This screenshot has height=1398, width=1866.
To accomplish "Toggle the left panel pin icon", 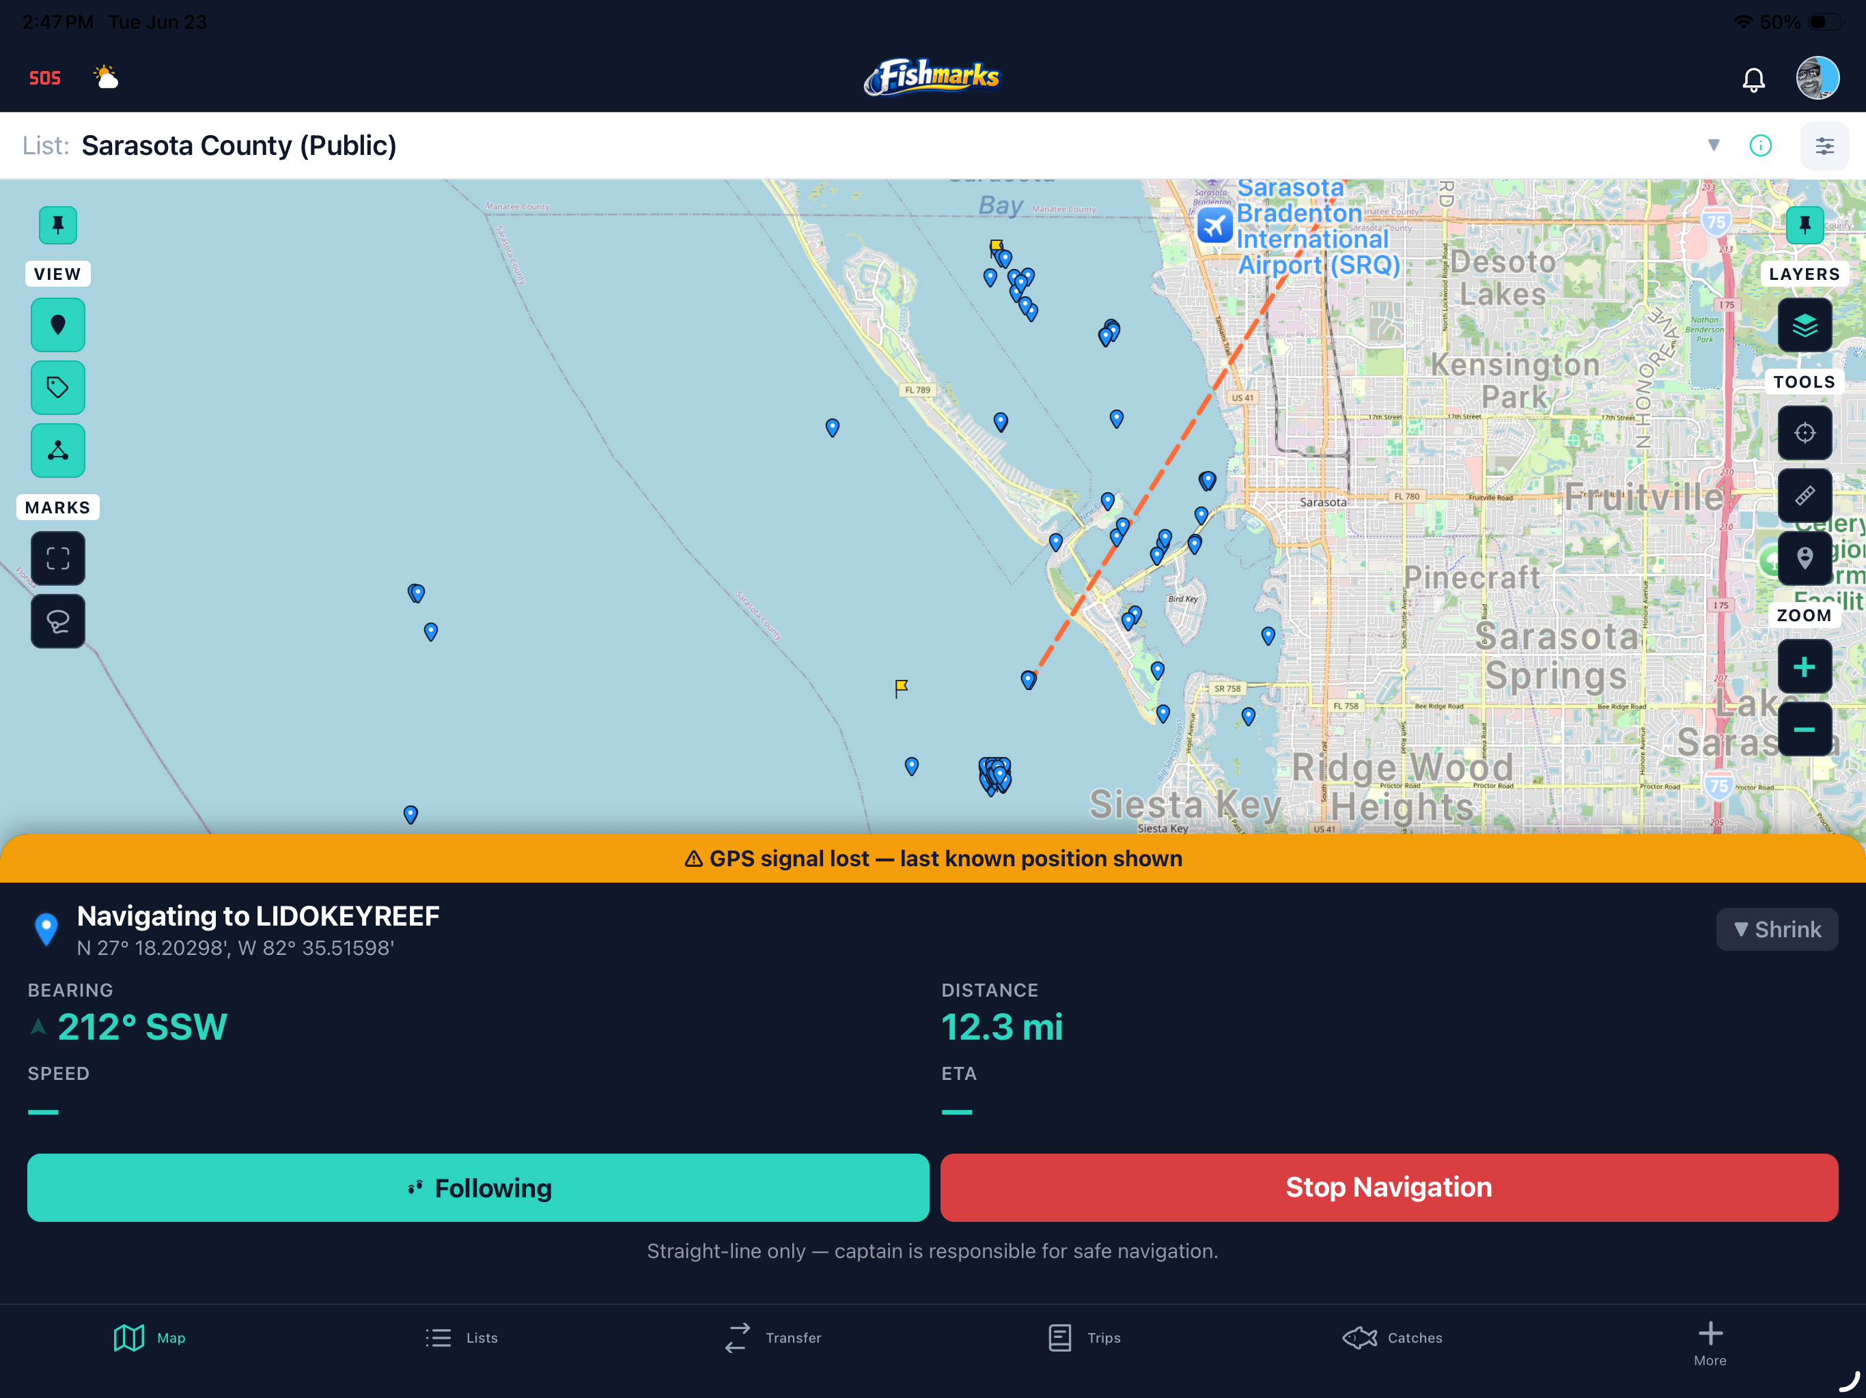I will 58,225.
